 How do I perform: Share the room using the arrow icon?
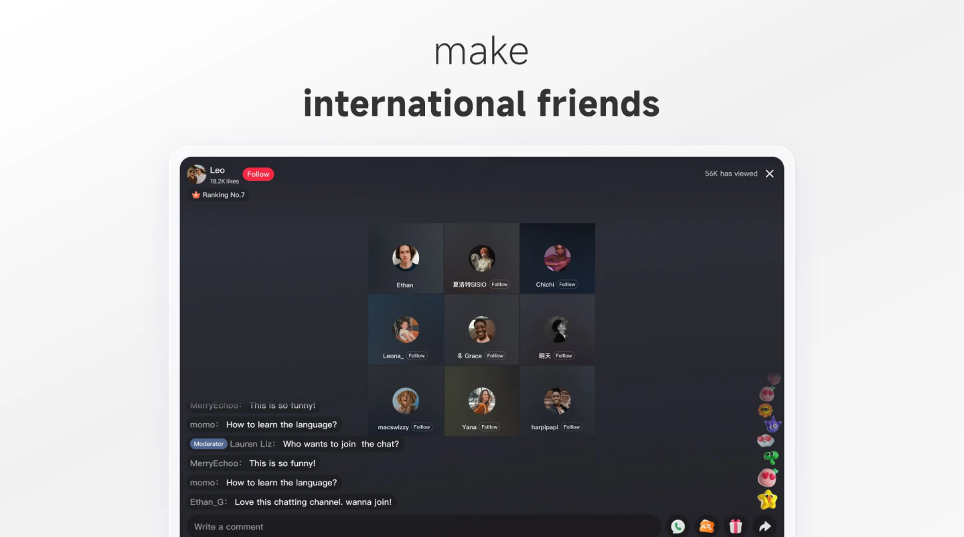coord(765,526)
